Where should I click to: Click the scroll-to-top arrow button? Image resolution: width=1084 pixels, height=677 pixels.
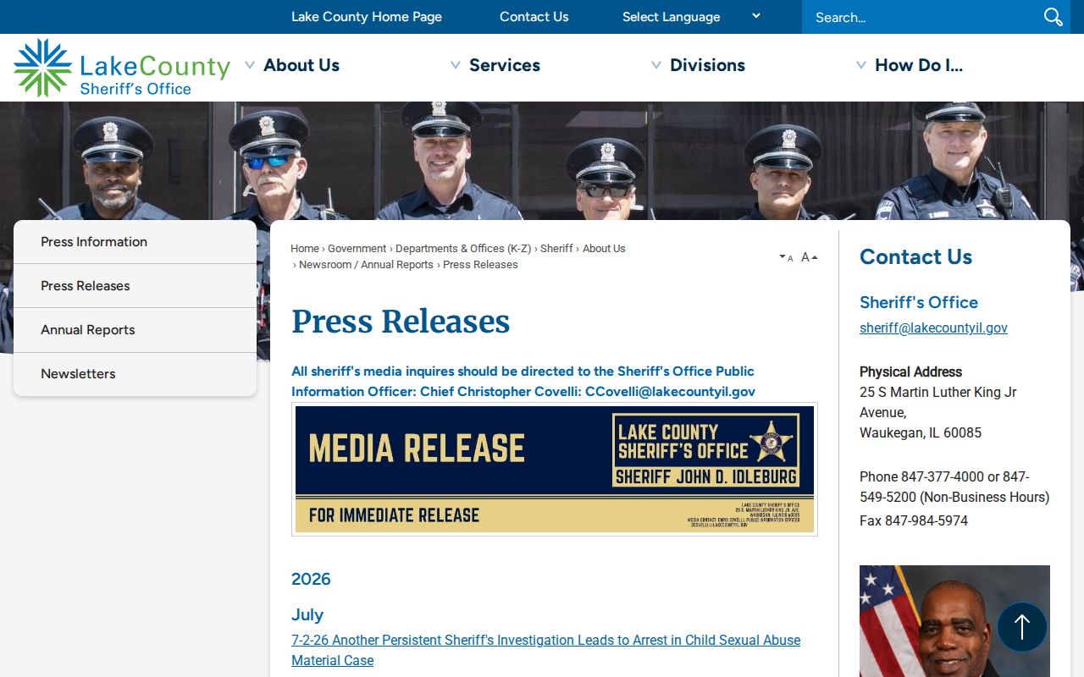[1022, 627]
